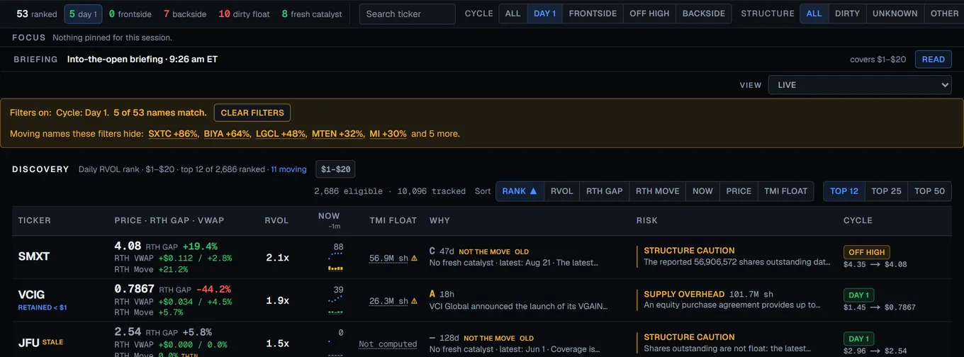Open the hidden mover MI +30% link

tap(388, 134)
